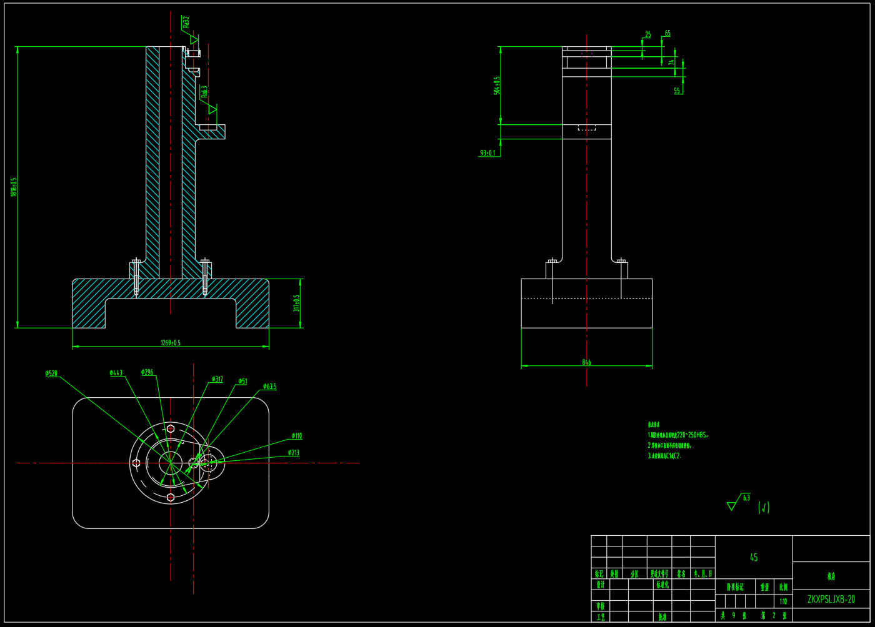Click drawing number ZKXPSLJXB-20 in title block

pyautogui.click(x=831, y=600)
